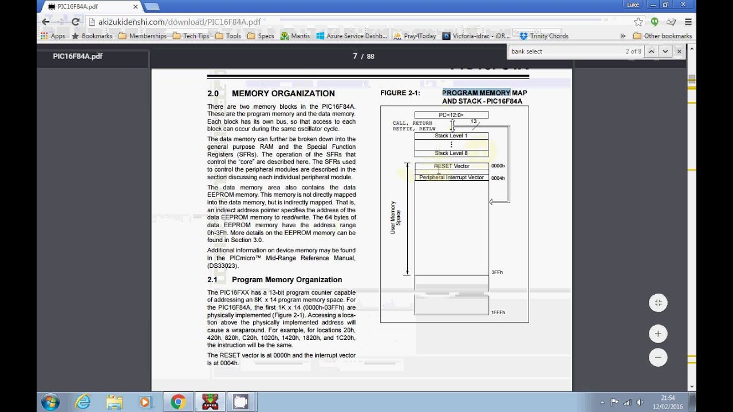Zoom out of the PDF with minus button
The width and height of the screenshot is (733, 412).
tap(658, 358)
